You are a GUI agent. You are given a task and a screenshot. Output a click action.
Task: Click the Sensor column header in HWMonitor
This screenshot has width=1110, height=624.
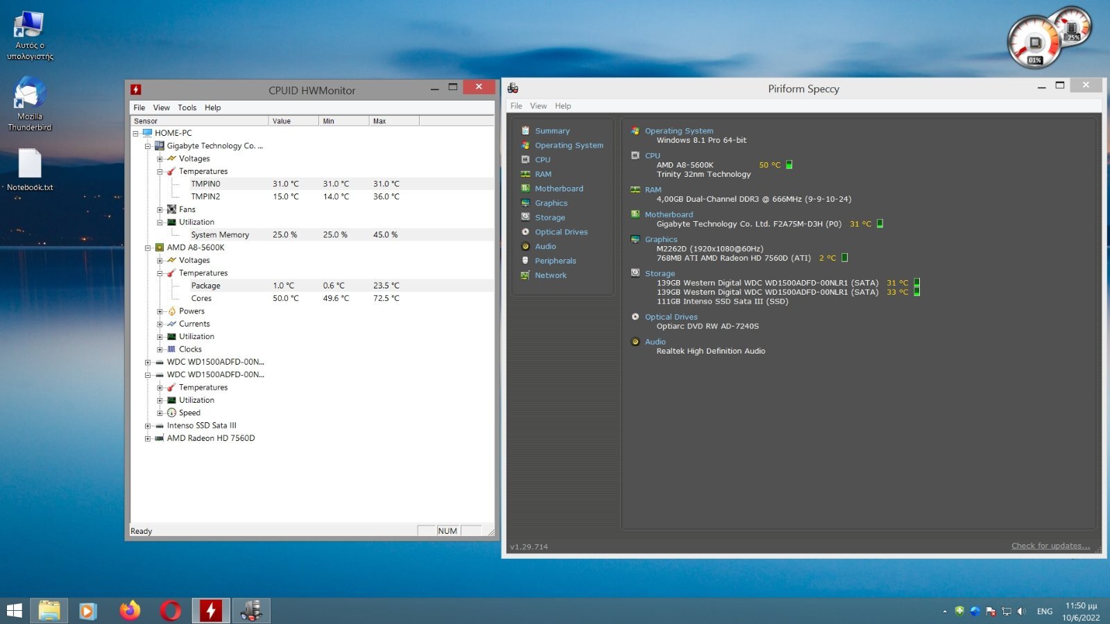(x=200, y=121)
